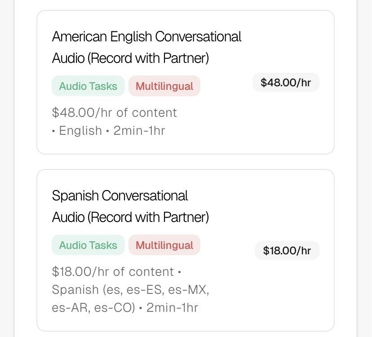Click the "$18.00/hr of content" description text
Screen dimensions: 372x337
[113, 272]
